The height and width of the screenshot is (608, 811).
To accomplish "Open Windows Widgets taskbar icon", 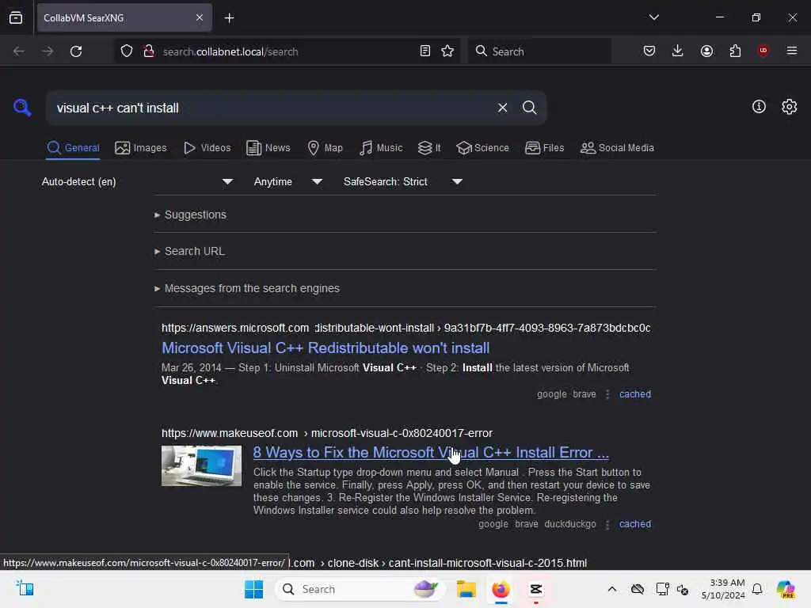I will [25, 588].
